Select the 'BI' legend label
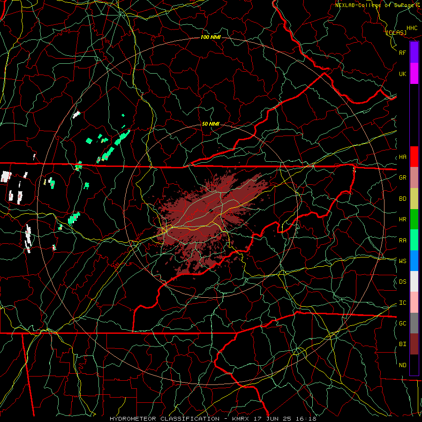The image size is (422, 422). click(402, 344)
